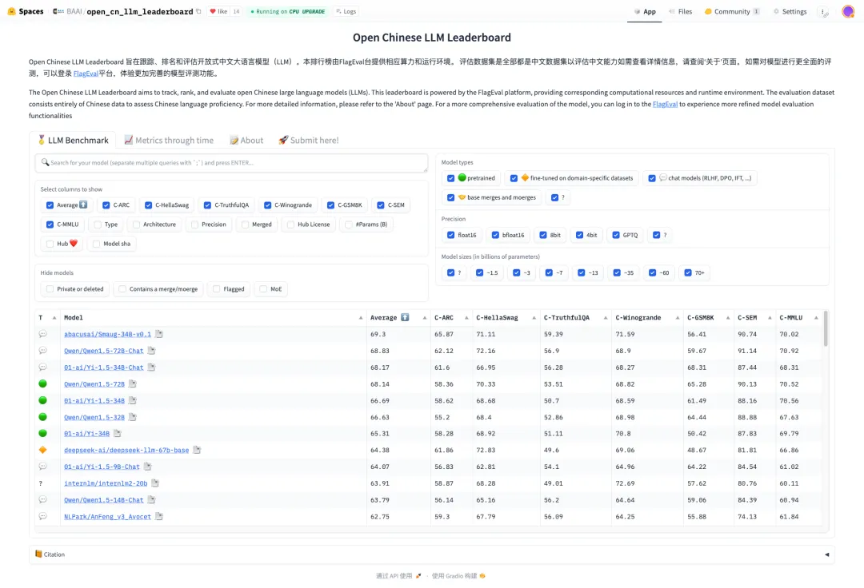Sort by C-Winogrande column arrow
Viewport: 864px width, 588px height.
click(x=678, y=318)
